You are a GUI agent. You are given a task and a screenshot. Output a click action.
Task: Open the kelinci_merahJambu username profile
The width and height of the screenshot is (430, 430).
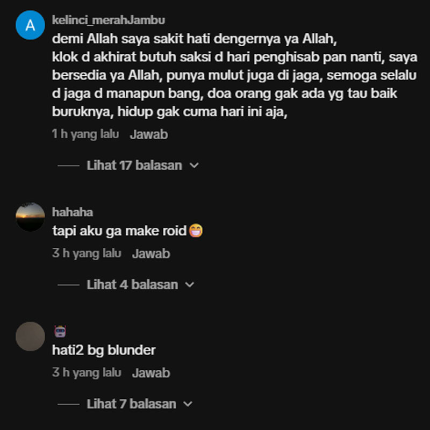point(109,20)
